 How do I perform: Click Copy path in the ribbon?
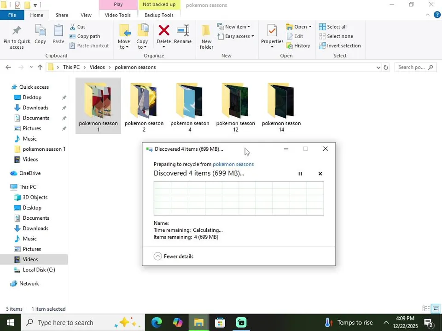pyautogui.click(x=85, y=36)
